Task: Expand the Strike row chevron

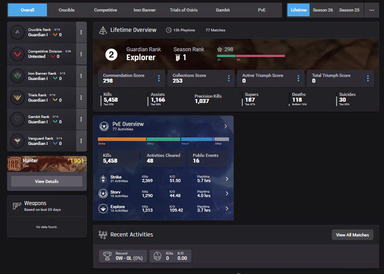Action: [227, 179]
